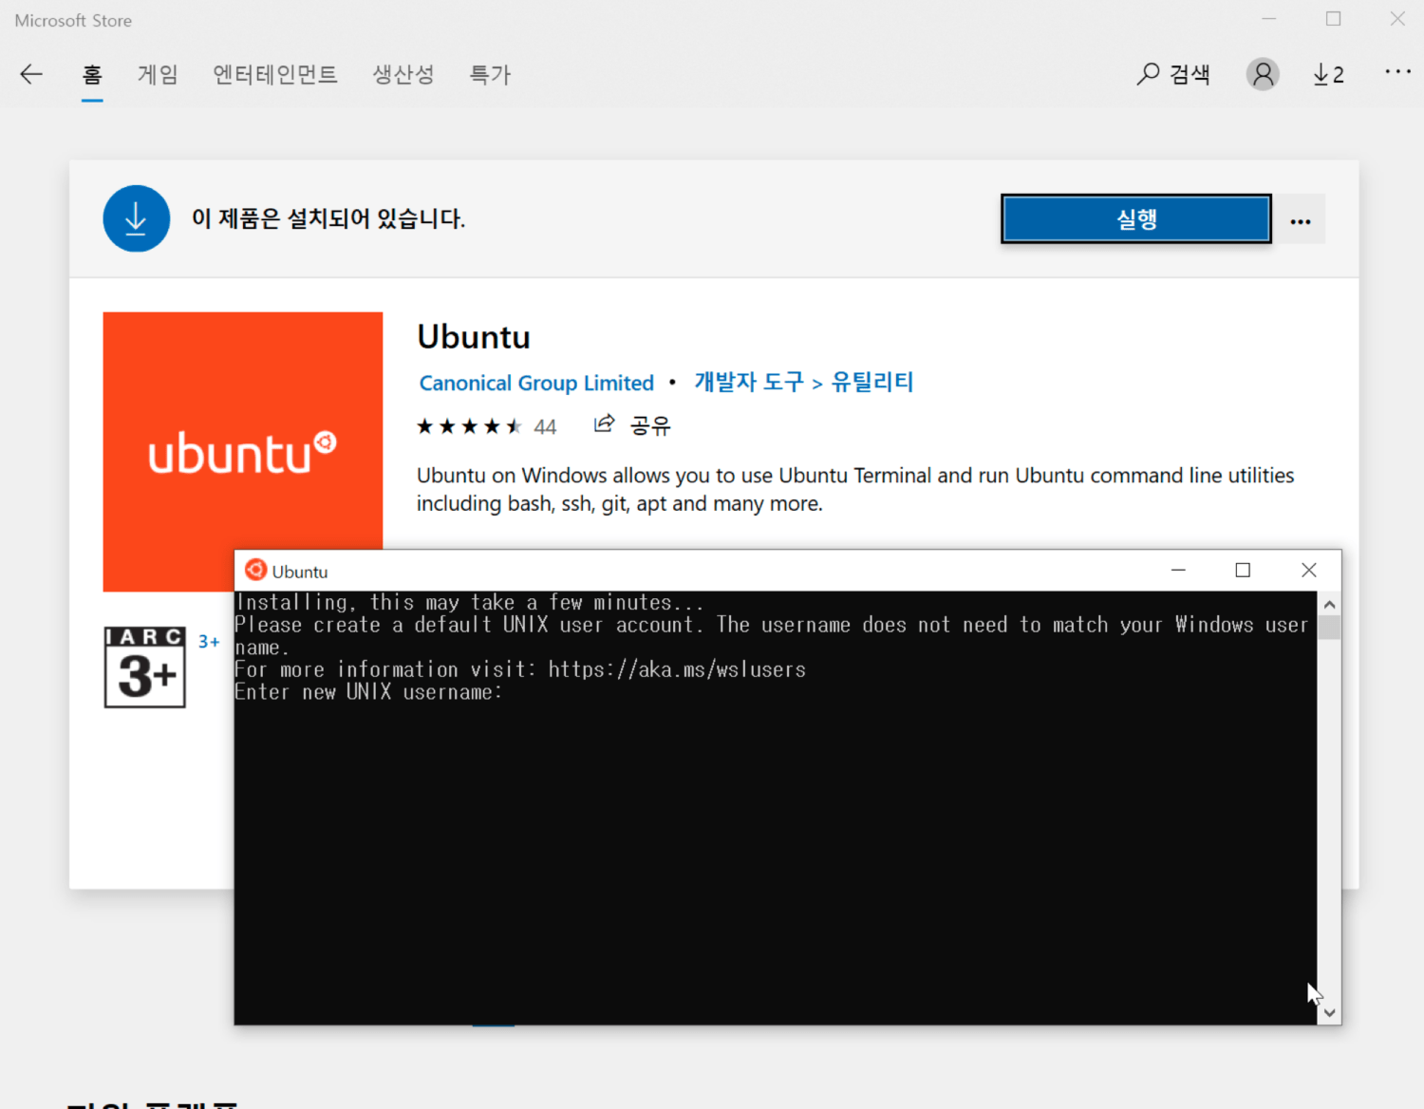1424x1109 pixels.
Task: Switch to the 게임 tab
Action: [158, 74]
